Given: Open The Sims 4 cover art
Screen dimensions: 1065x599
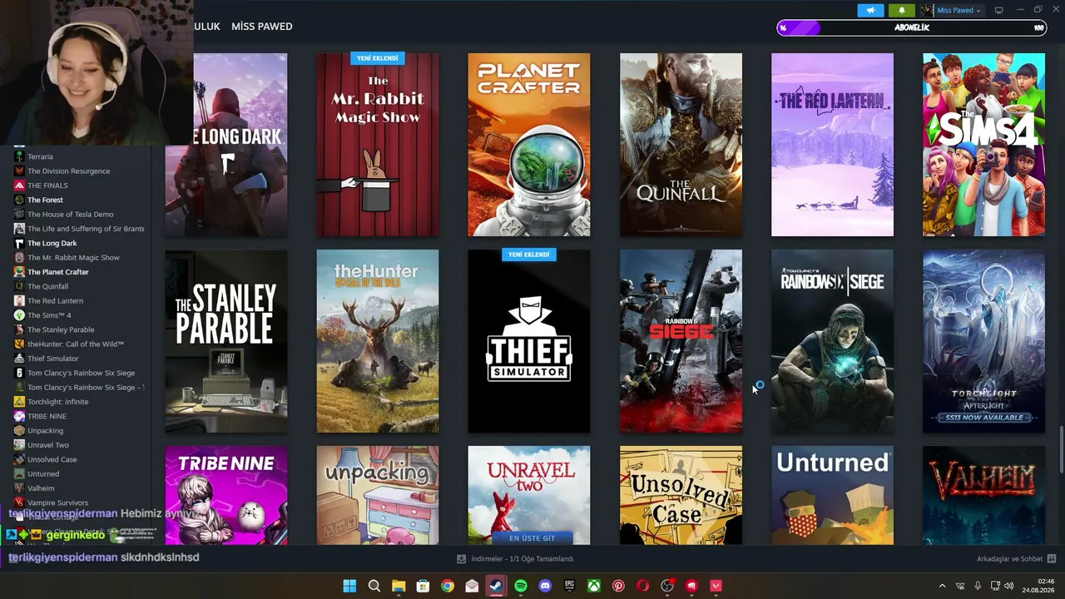Looking at the screenshot, I should (983, 145).
